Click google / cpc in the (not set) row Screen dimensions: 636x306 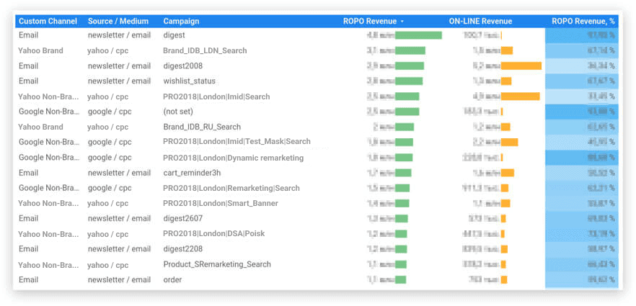pos(110,112)
